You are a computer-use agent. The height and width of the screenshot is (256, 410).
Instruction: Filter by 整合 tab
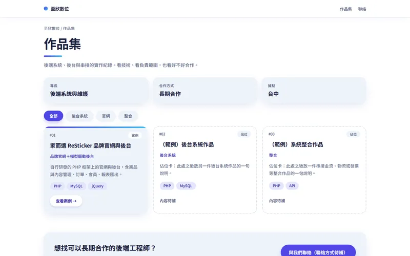[x=128, y=116]
